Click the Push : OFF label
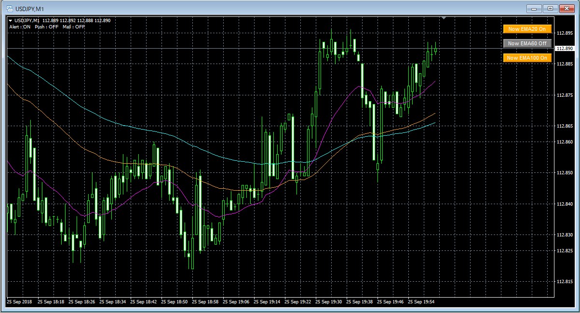Image resolution: width=580 pixels, height=313 pixels. (x=46, y=27)
